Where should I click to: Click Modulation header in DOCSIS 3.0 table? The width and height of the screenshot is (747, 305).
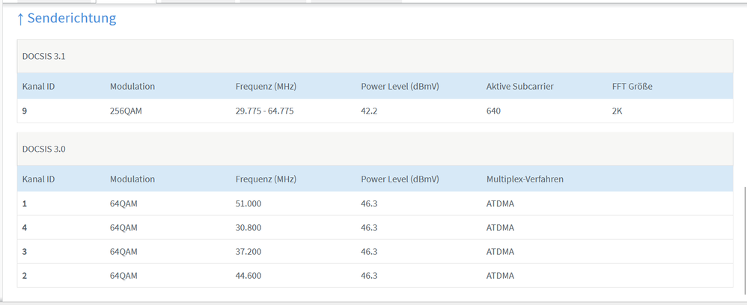[x=132, y=179]
